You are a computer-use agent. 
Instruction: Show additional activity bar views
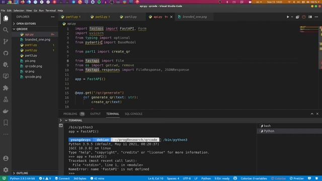pos(6,134)
